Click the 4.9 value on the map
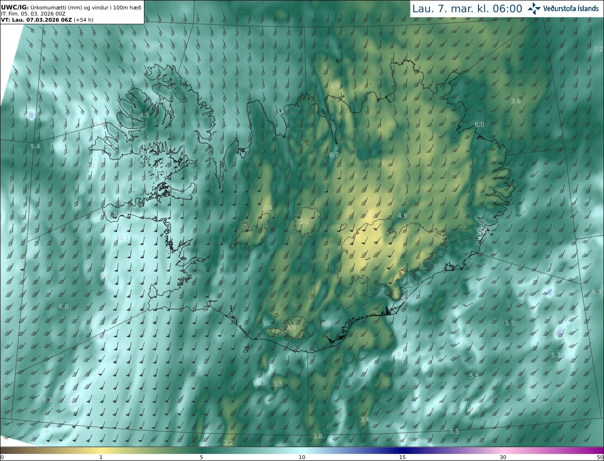This screenshot has height=461, width=604. (x=403, y=215)
